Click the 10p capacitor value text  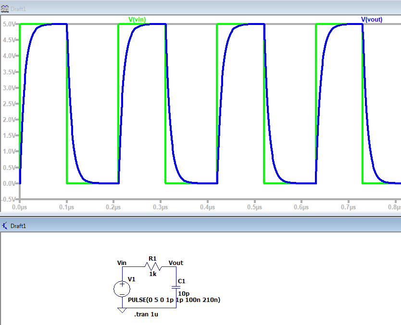(183, 293)
